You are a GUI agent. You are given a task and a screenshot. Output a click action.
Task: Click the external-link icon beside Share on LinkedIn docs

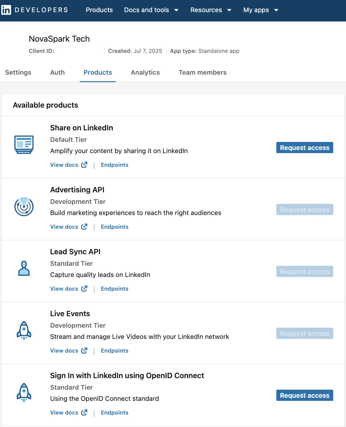(x=84, y=165)
